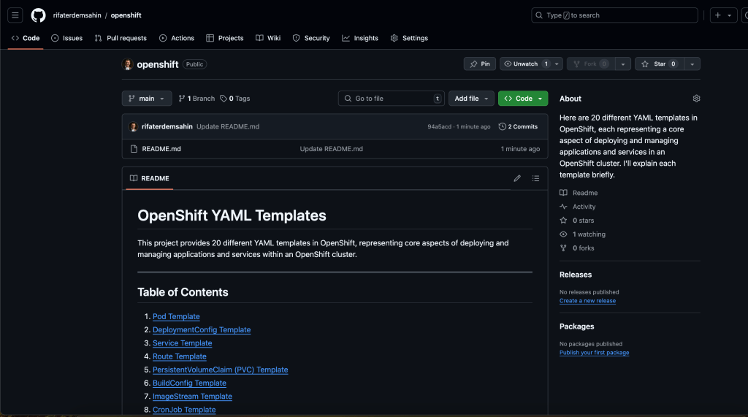
Task: Jump to DeploymentConfig Template section
Action: (x=202, y=329)
